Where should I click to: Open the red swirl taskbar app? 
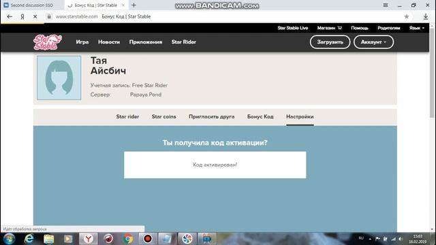(x=108, y=239)
